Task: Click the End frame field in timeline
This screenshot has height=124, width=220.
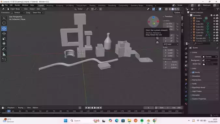Action: pyautogui.click(x=176, y=108)
